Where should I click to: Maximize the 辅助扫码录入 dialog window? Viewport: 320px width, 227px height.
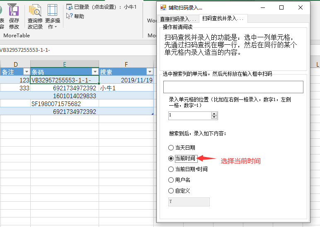(281, 7)
